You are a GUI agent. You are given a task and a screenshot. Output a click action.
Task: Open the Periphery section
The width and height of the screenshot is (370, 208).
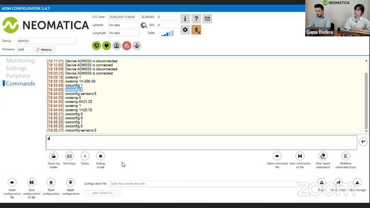coord(18,76)
